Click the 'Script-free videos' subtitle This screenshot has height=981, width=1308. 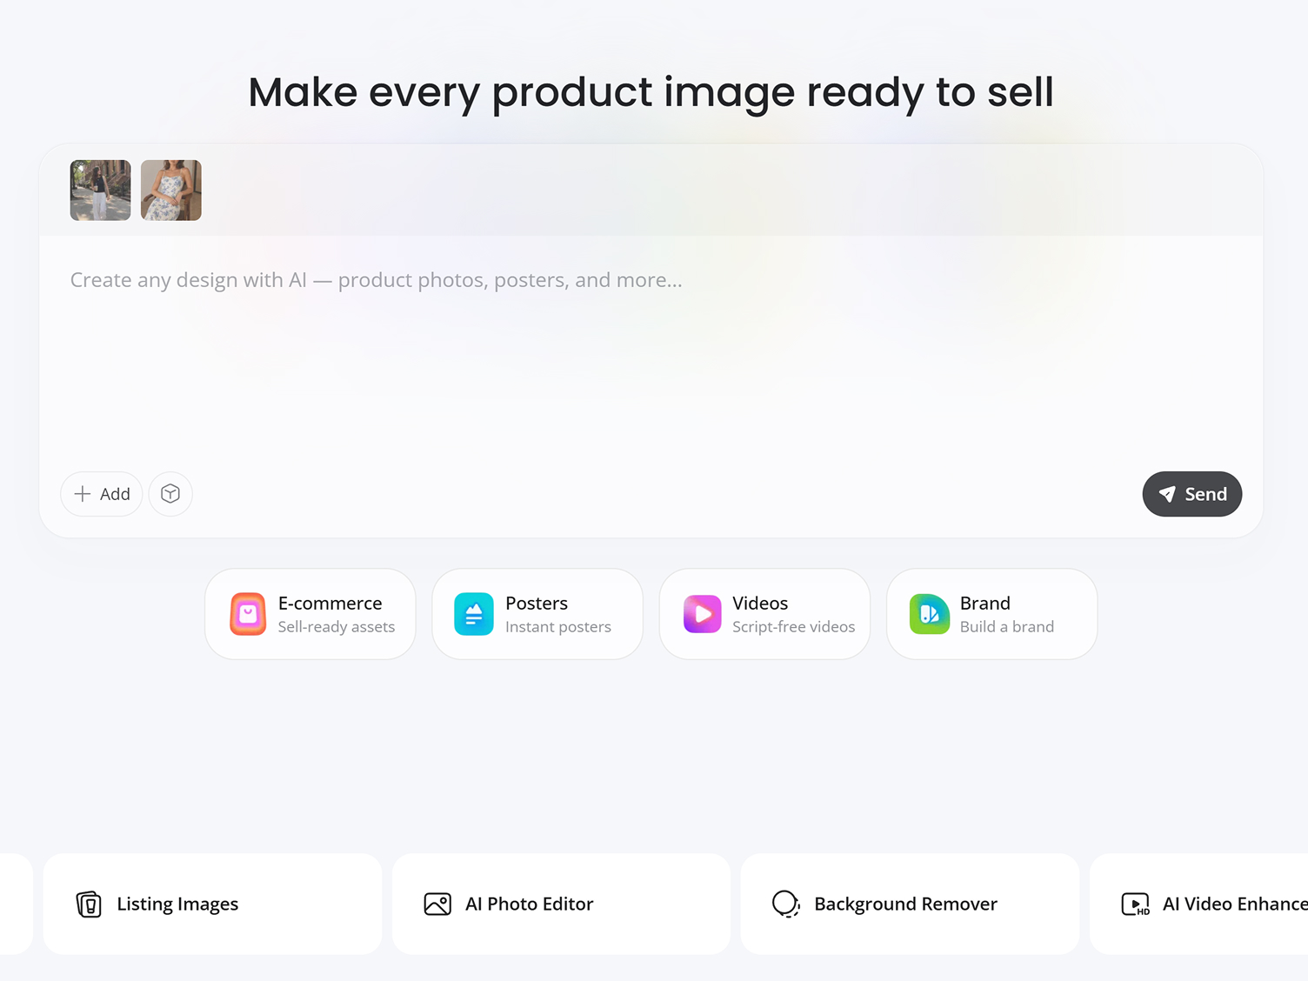tap(794, 627)
